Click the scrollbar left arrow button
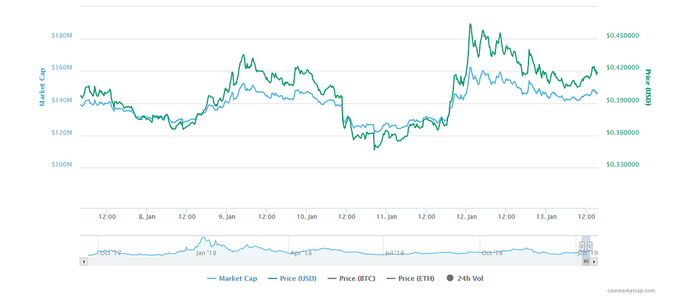 [84, 260]
